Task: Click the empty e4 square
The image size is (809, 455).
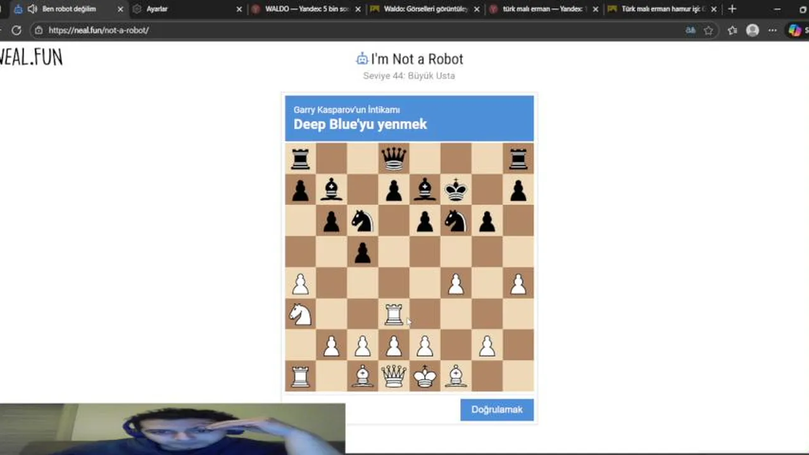Action: point(425,282)
